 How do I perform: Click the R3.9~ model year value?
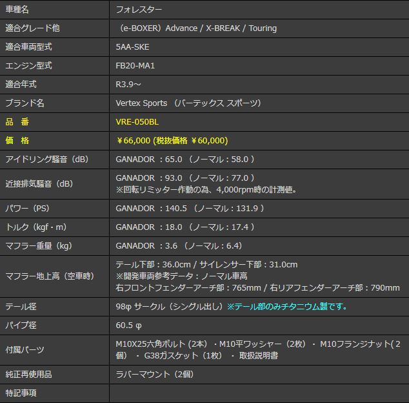(x=129, y=84)
